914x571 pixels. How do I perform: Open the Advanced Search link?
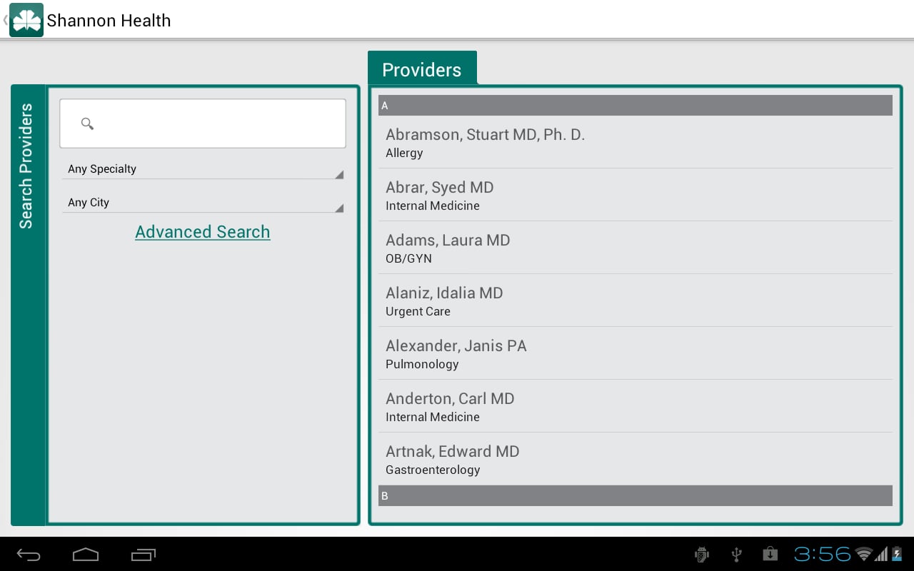(x=203, y=232)
